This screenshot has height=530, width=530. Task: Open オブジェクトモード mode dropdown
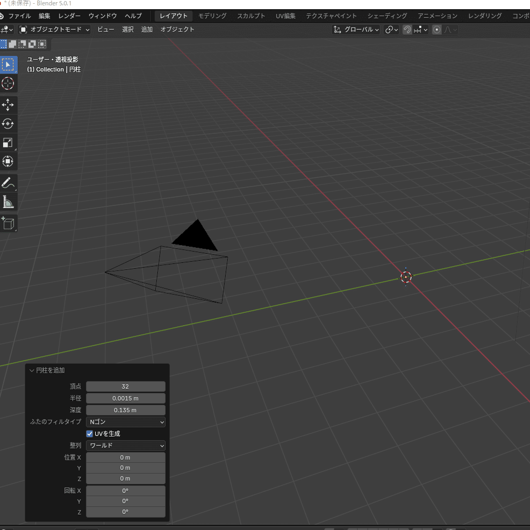(54, 30)
